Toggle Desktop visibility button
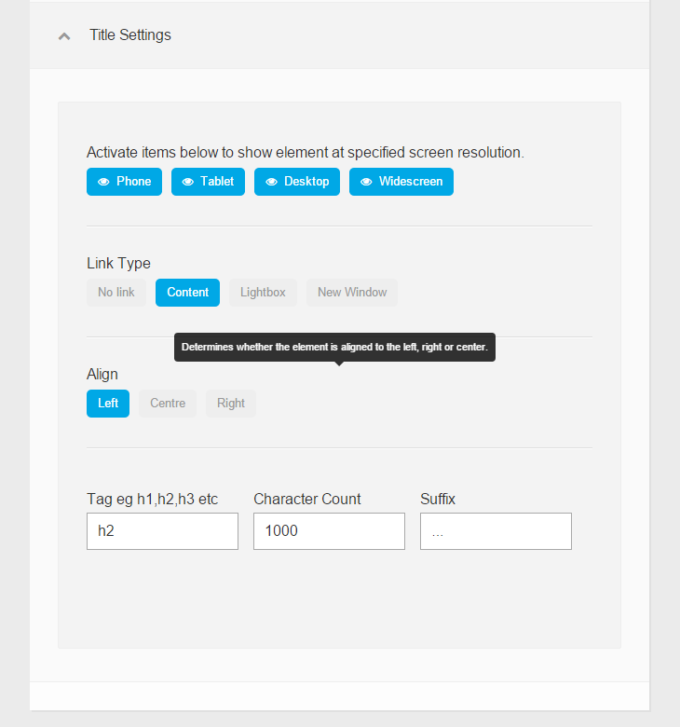This screenshot has height=727, width=680. point(297,182)
